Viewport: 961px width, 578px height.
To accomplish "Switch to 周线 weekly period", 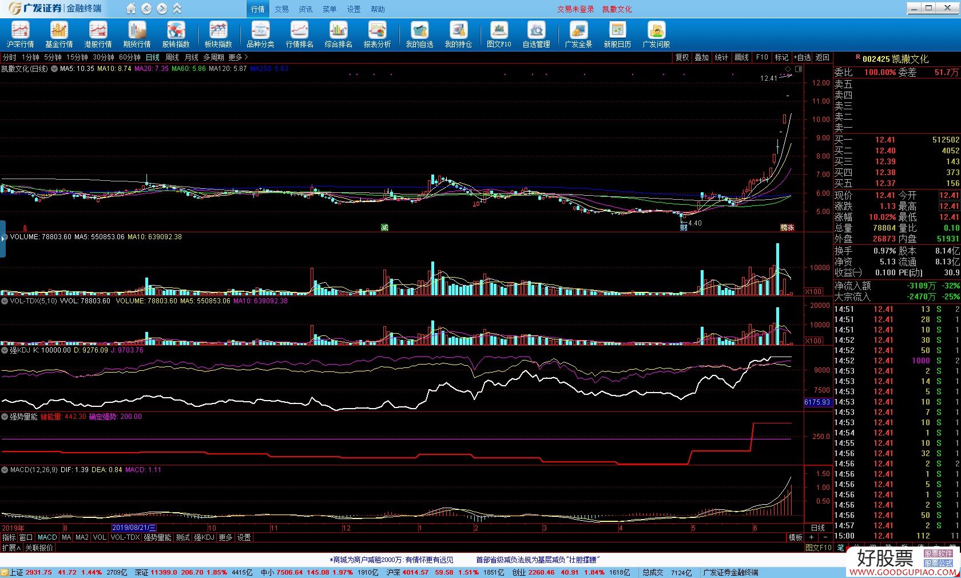I will pos(172,57).
